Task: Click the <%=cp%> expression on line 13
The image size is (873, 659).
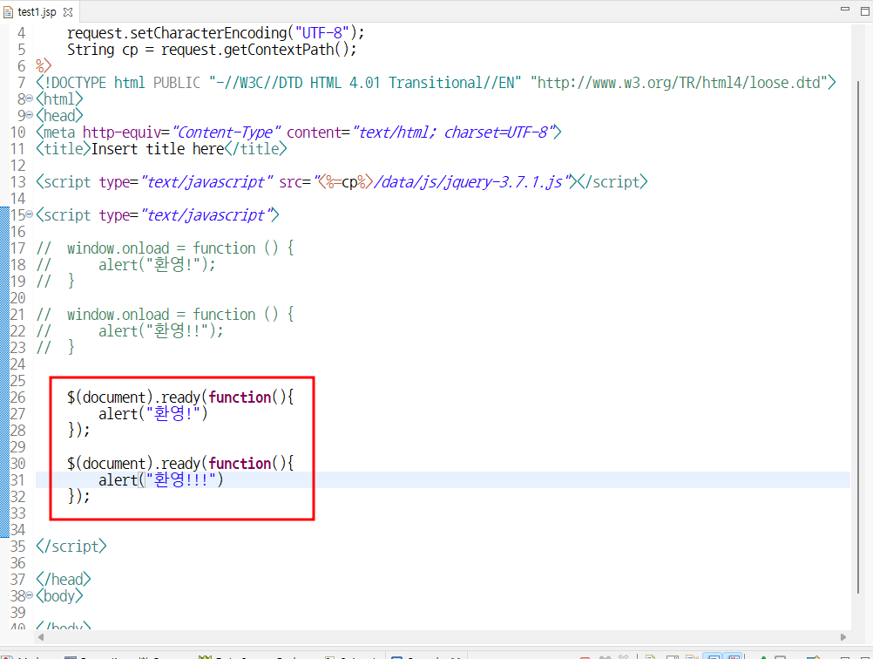Action: (x=345, y=181)
